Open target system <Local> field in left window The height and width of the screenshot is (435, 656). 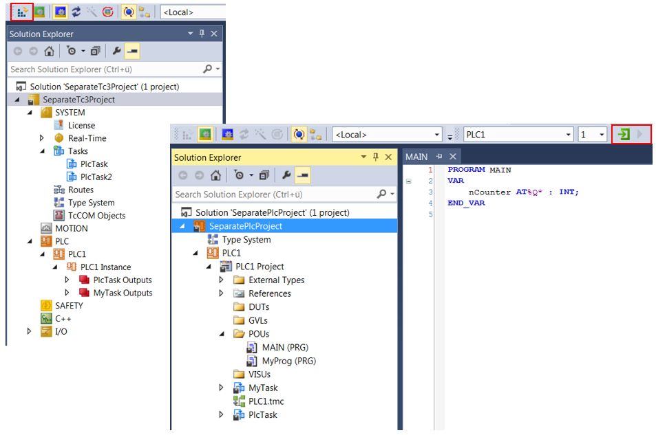click(x=193, y=12)
